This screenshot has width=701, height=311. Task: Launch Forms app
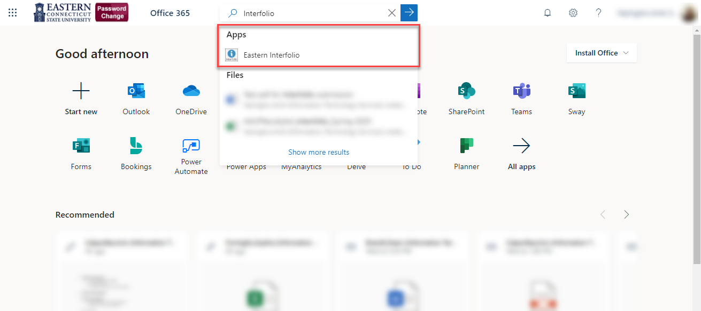point(81,154)
